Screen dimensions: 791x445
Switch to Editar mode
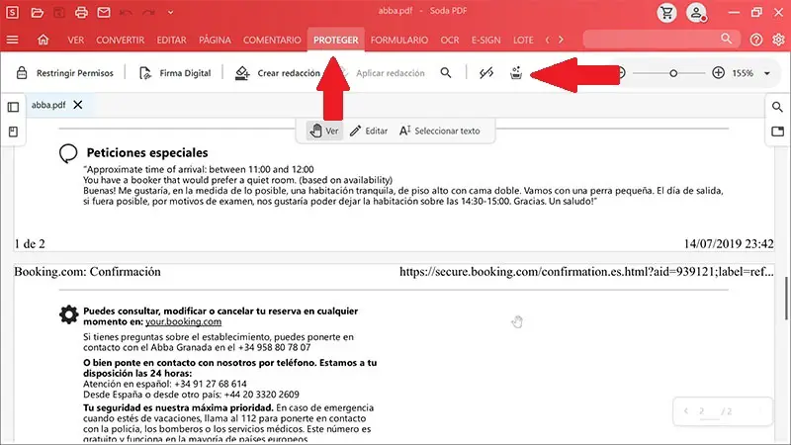(369, 131)
